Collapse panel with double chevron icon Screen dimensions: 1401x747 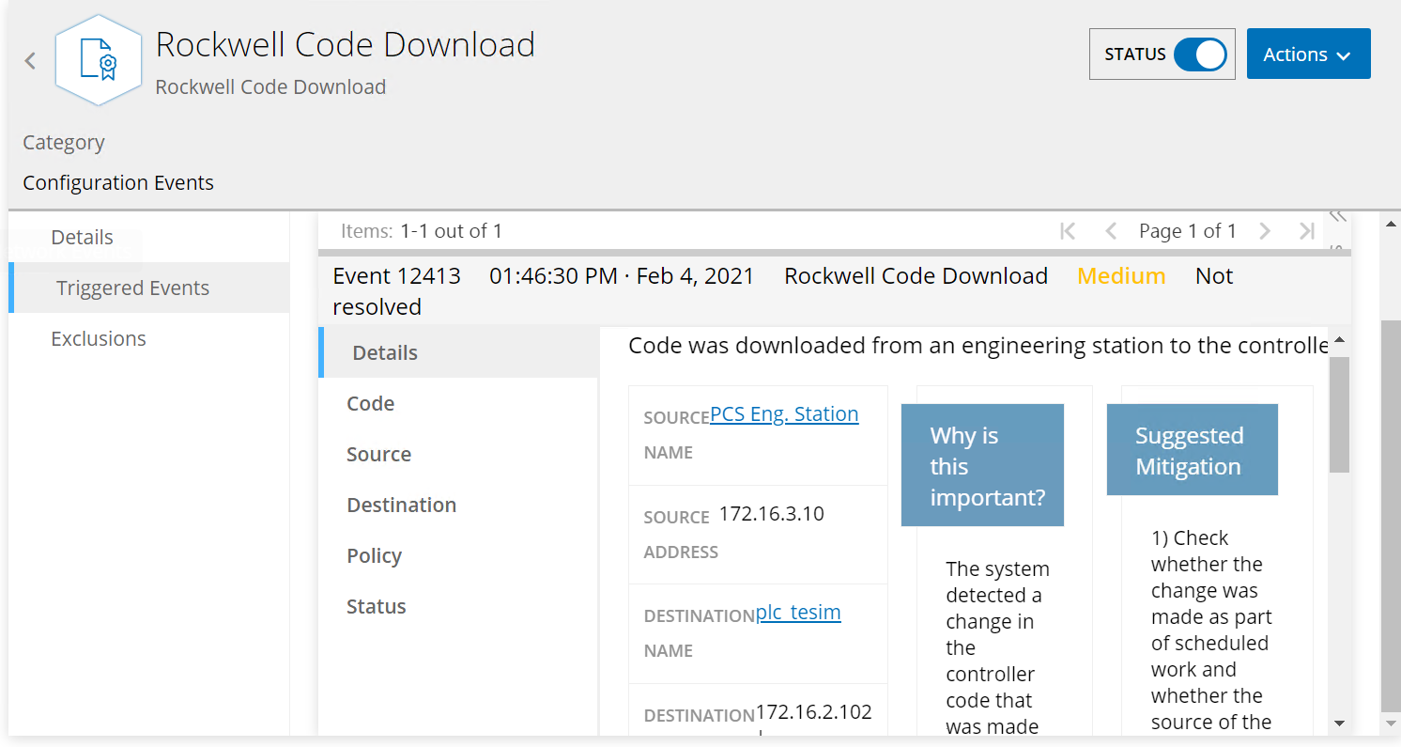tap(1338, 217)
